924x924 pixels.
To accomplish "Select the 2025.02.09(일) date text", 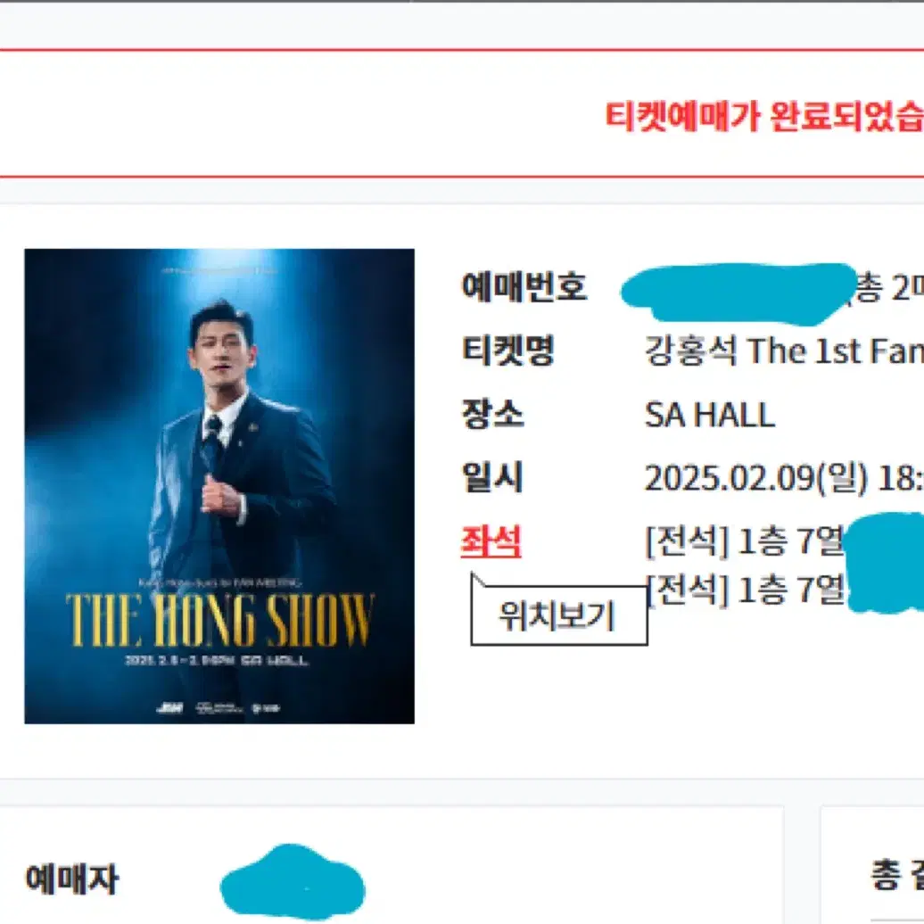I will pyautogui.click(x=756, y=478).
